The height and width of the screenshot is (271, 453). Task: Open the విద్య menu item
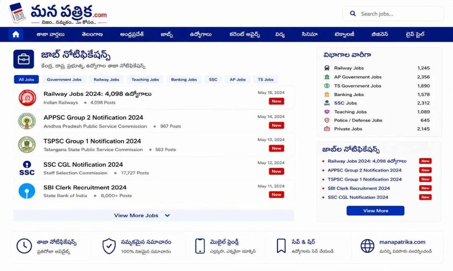(280, 34)
